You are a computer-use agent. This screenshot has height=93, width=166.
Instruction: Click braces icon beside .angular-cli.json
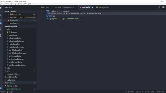(x=6, y=74)
